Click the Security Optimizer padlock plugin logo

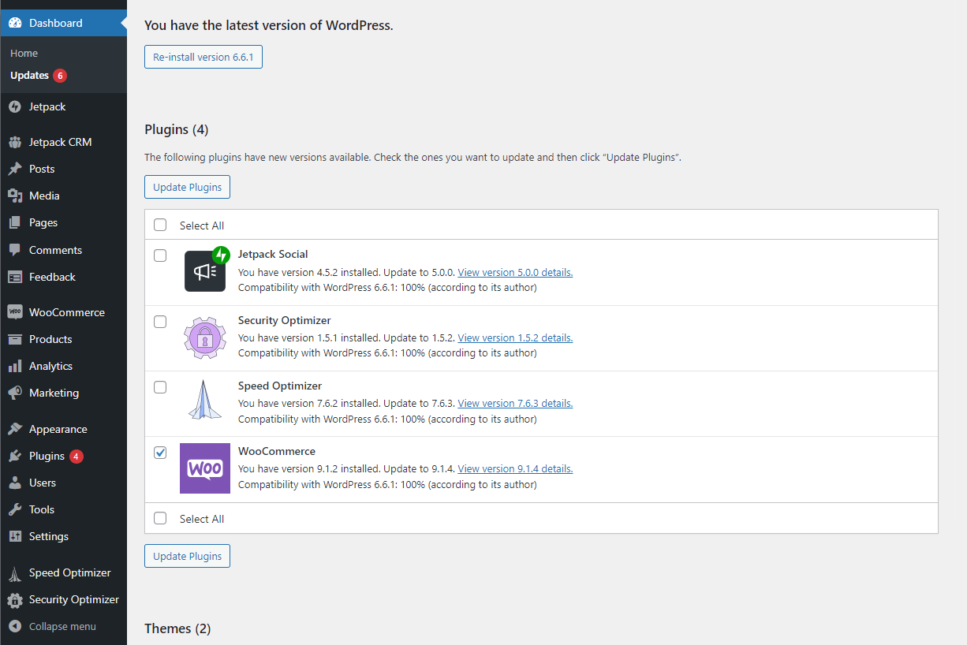coord(205,337)
